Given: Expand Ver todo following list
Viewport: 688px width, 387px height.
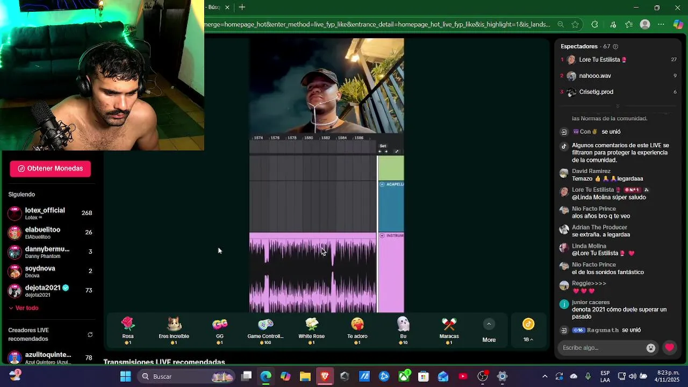Looking at the screenshot, I should coord(24,308).
